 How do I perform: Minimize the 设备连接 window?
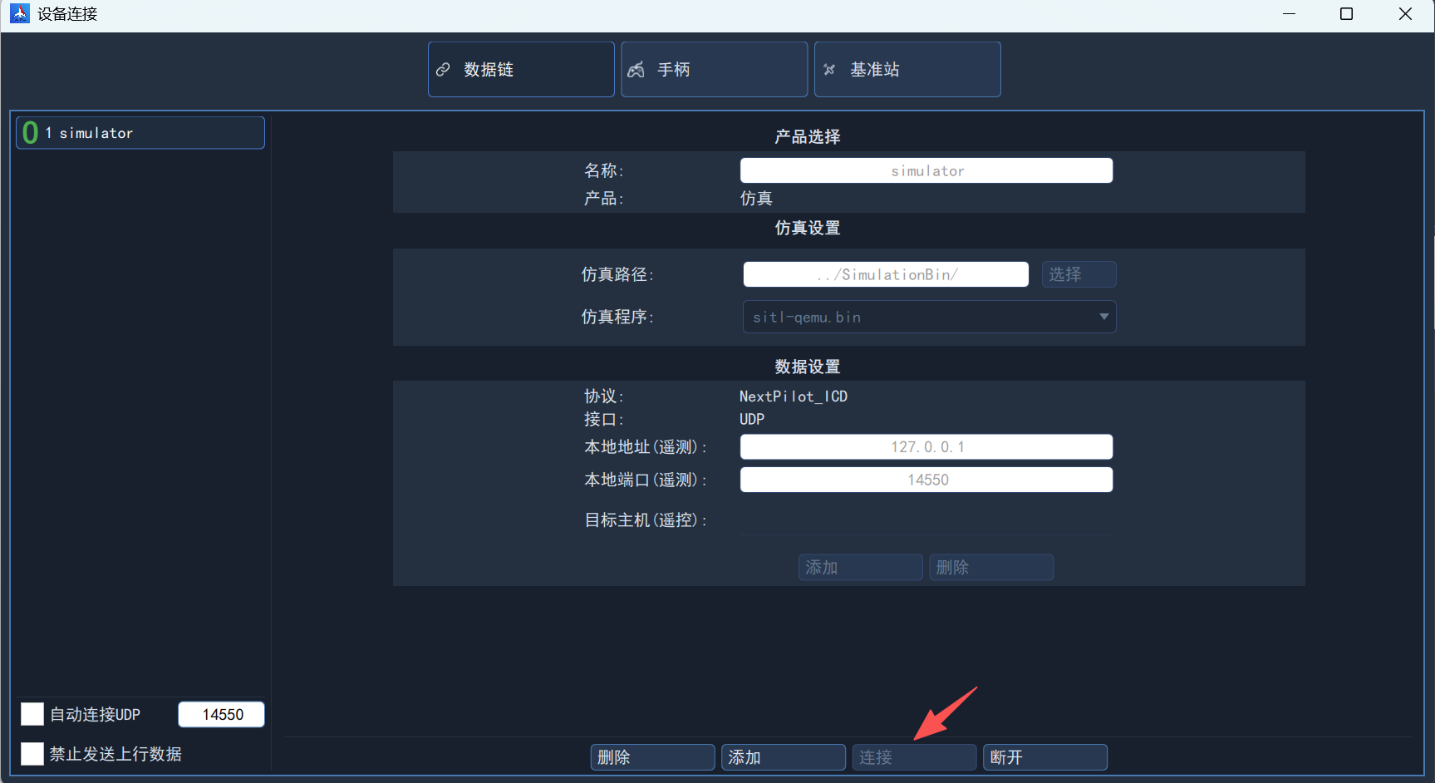pos(1290,14)
